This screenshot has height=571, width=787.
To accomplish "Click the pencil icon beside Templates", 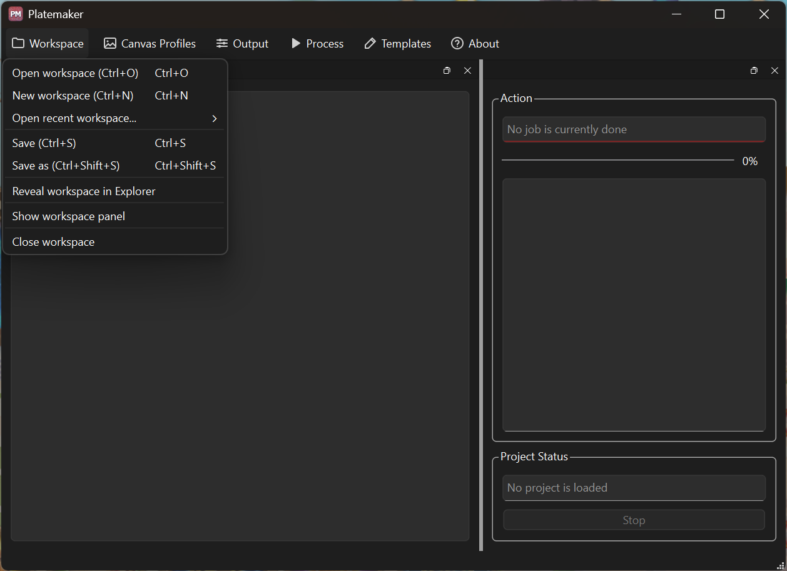I will (370, 43).
